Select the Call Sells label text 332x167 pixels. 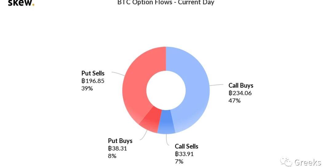(186, 146)
